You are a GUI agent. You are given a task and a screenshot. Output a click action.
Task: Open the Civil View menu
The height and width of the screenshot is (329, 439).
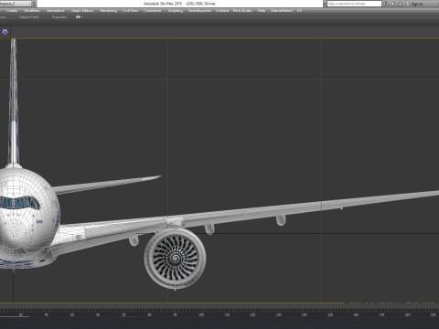[130, 11]
